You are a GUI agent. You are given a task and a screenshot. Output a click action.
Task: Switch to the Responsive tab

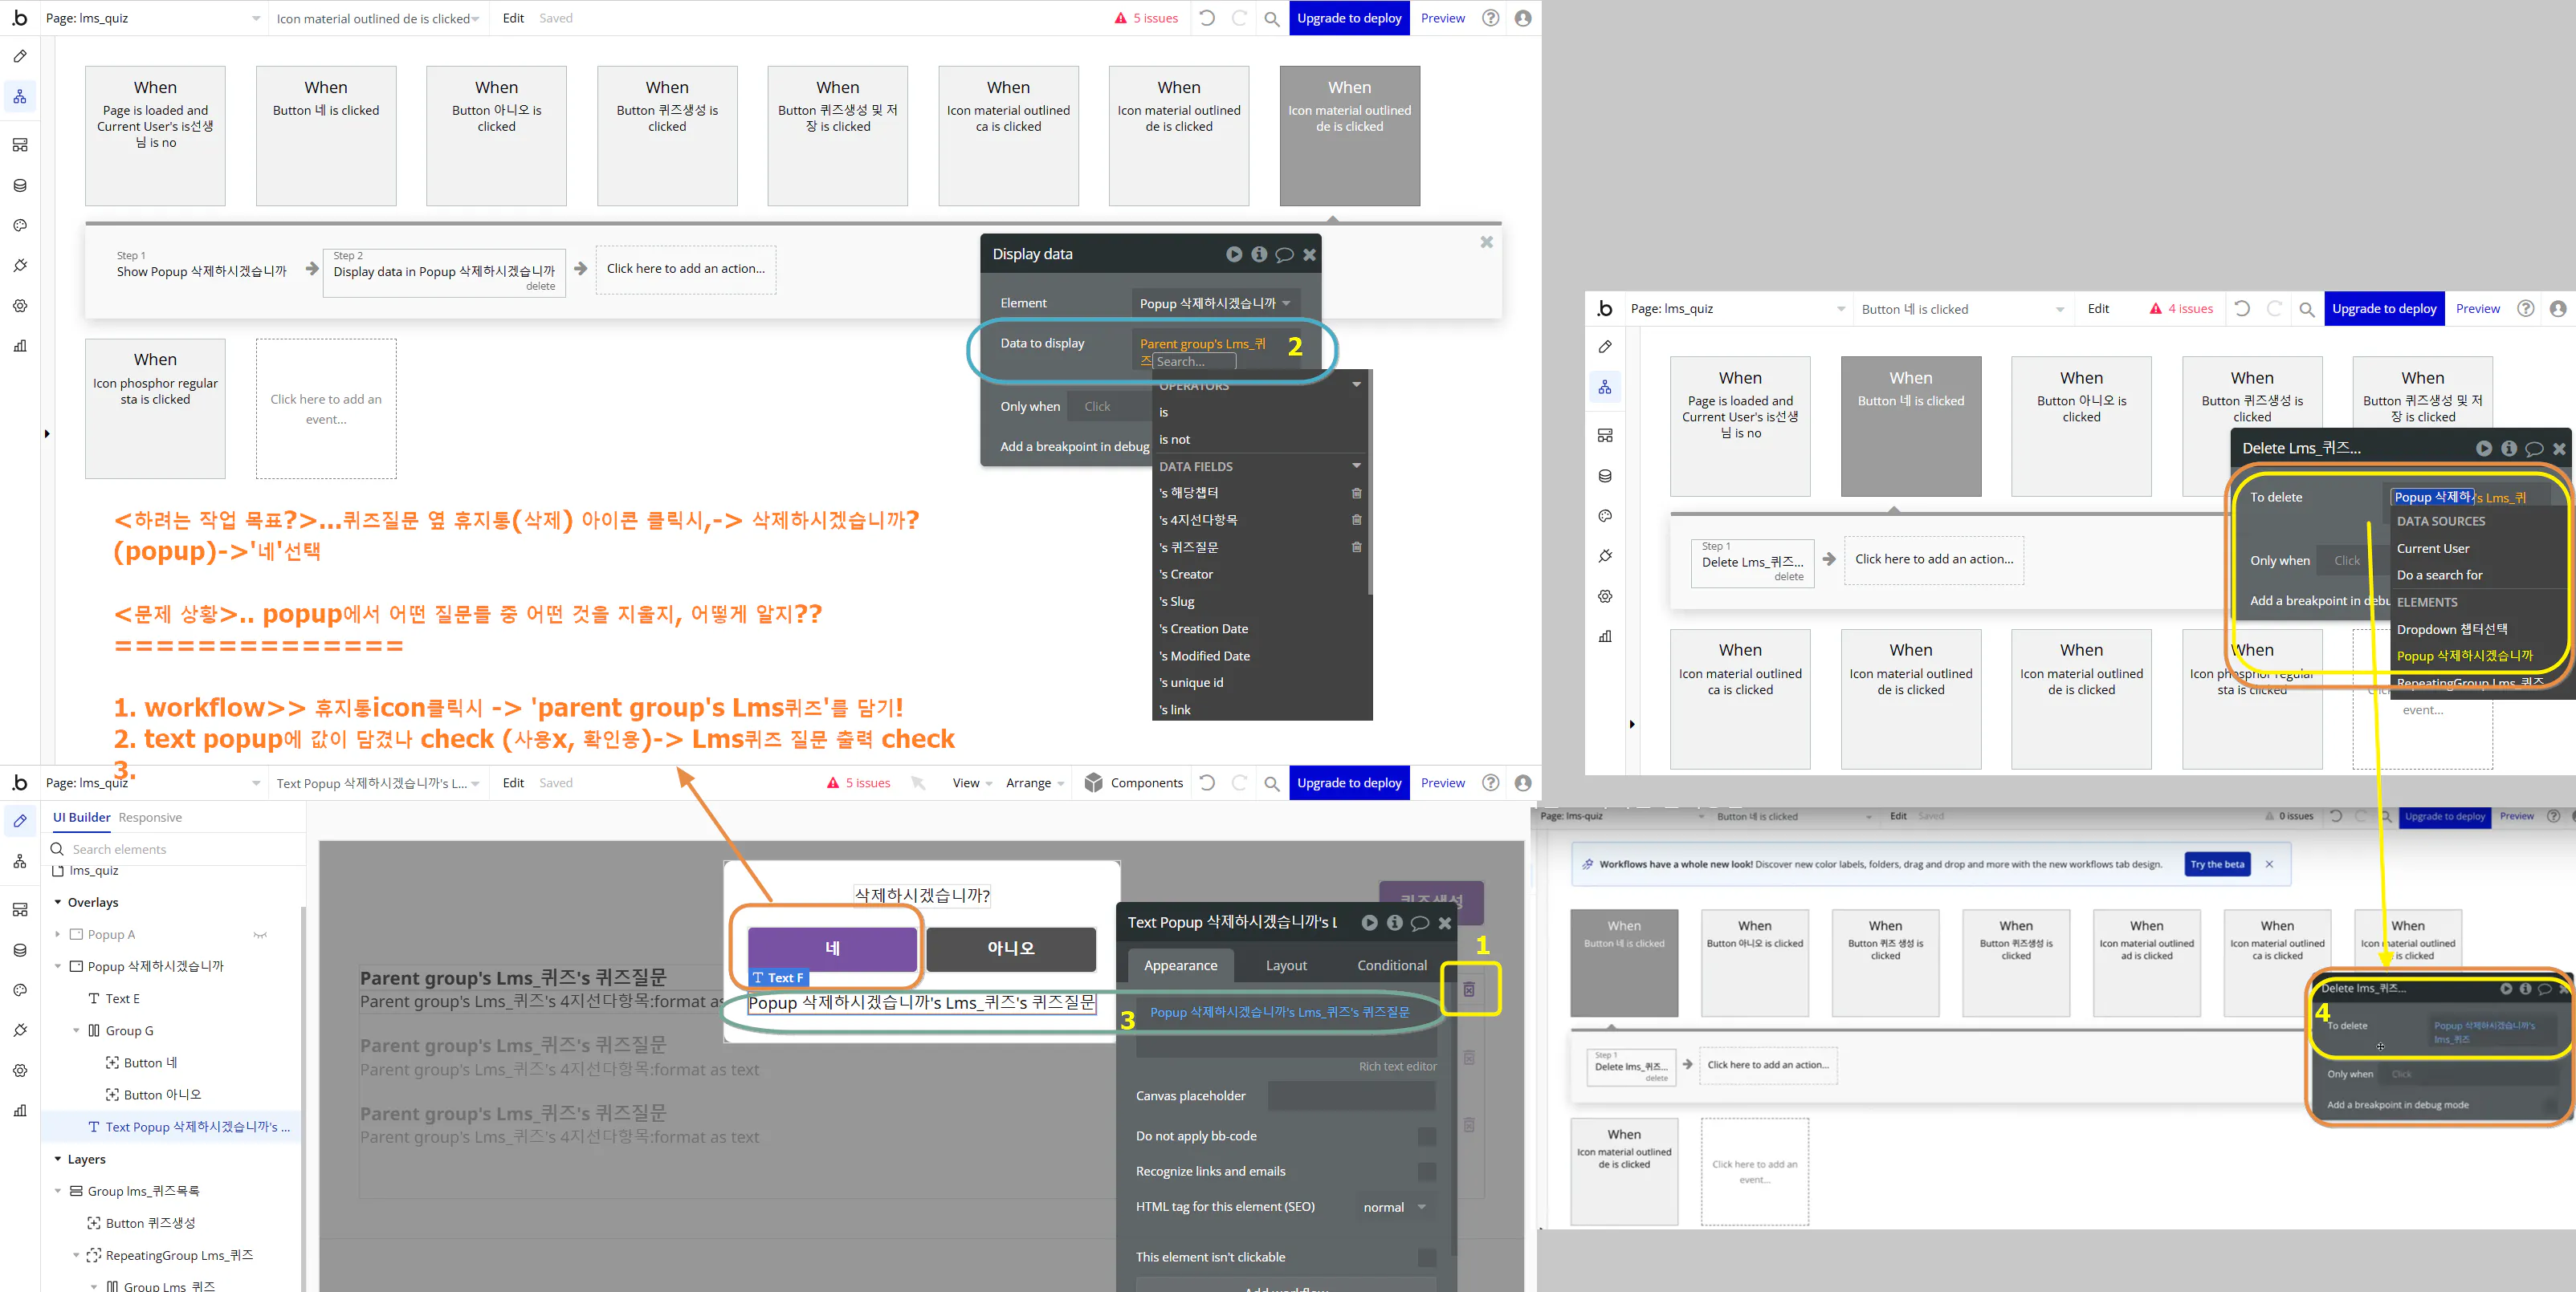click(x=150, y=818)
